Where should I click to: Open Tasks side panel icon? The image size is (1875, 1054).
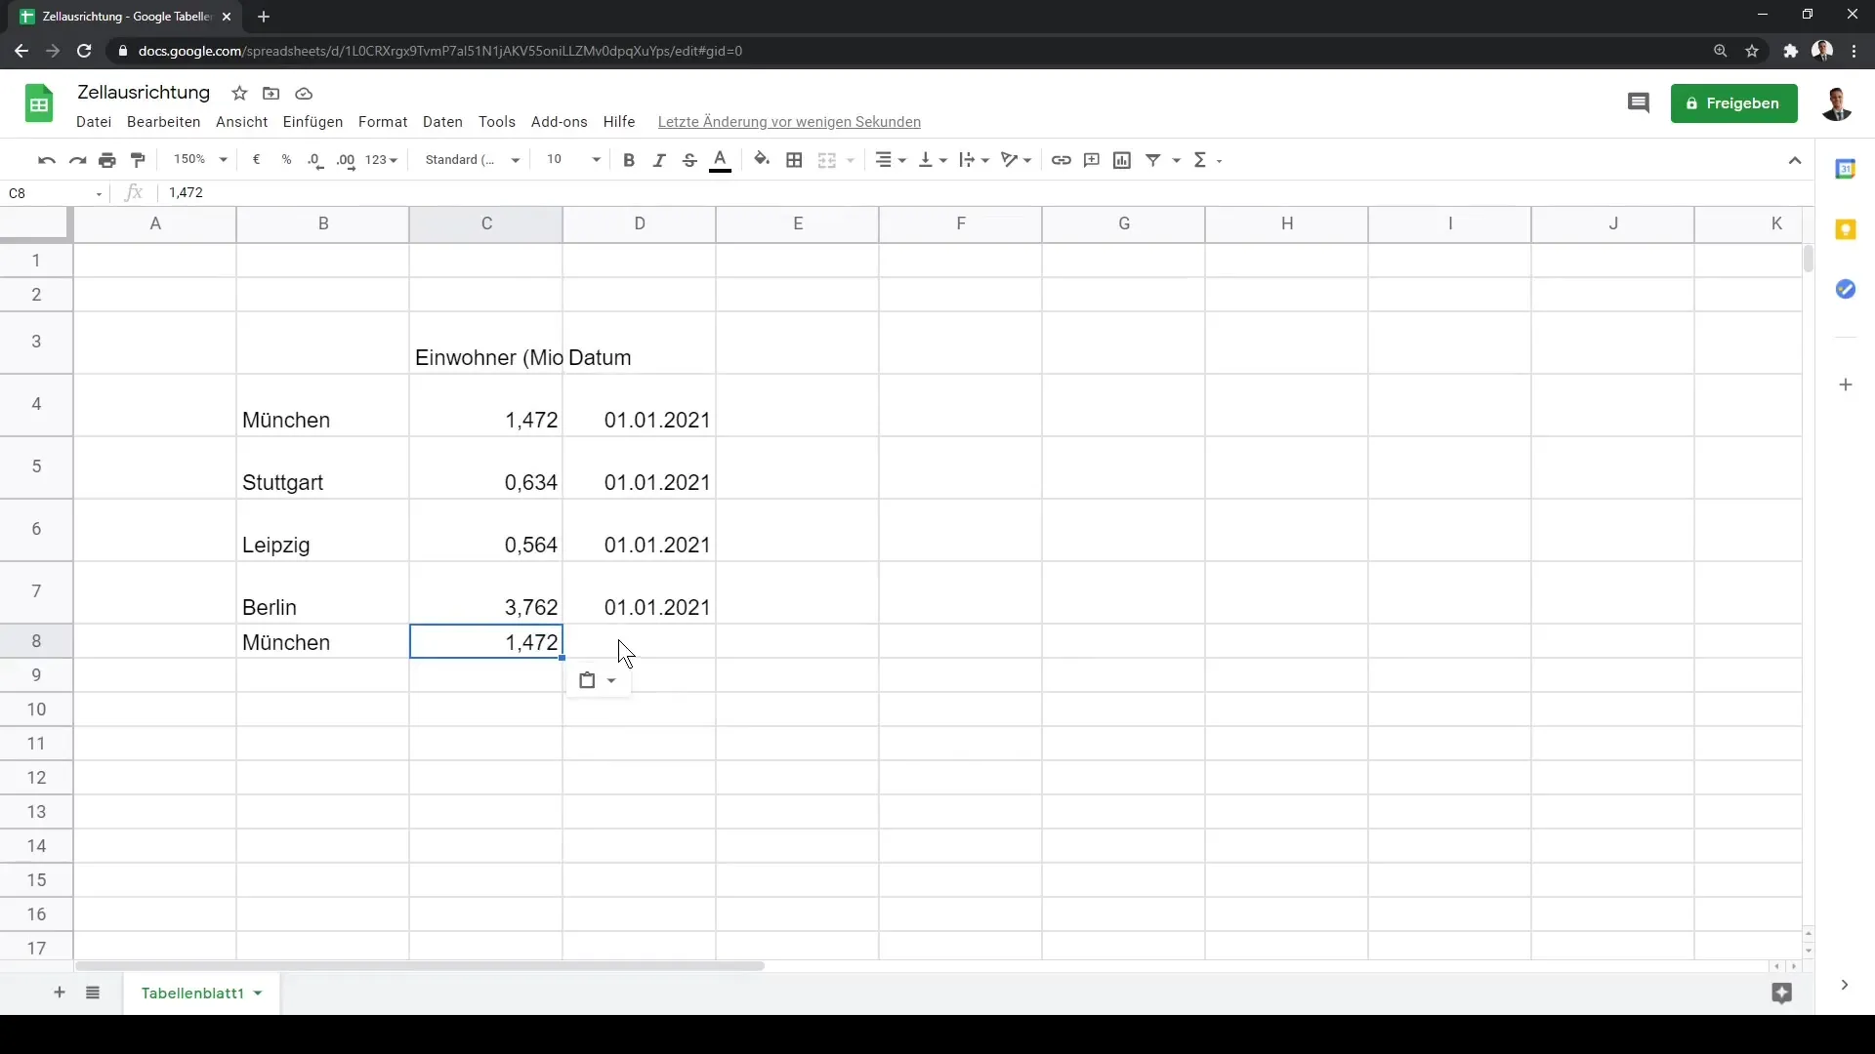tap(1846, 289)
